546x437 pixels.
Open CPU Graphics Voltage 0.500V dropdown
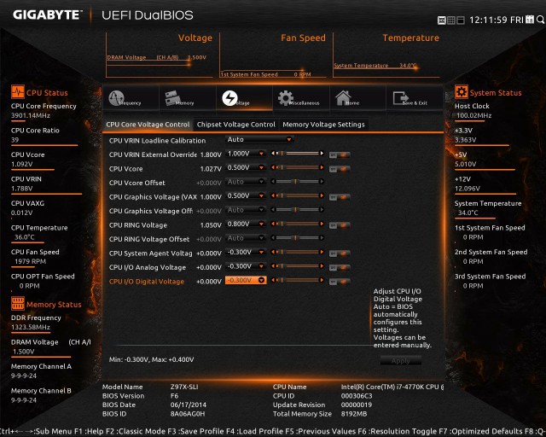click(x=246, y=195)
